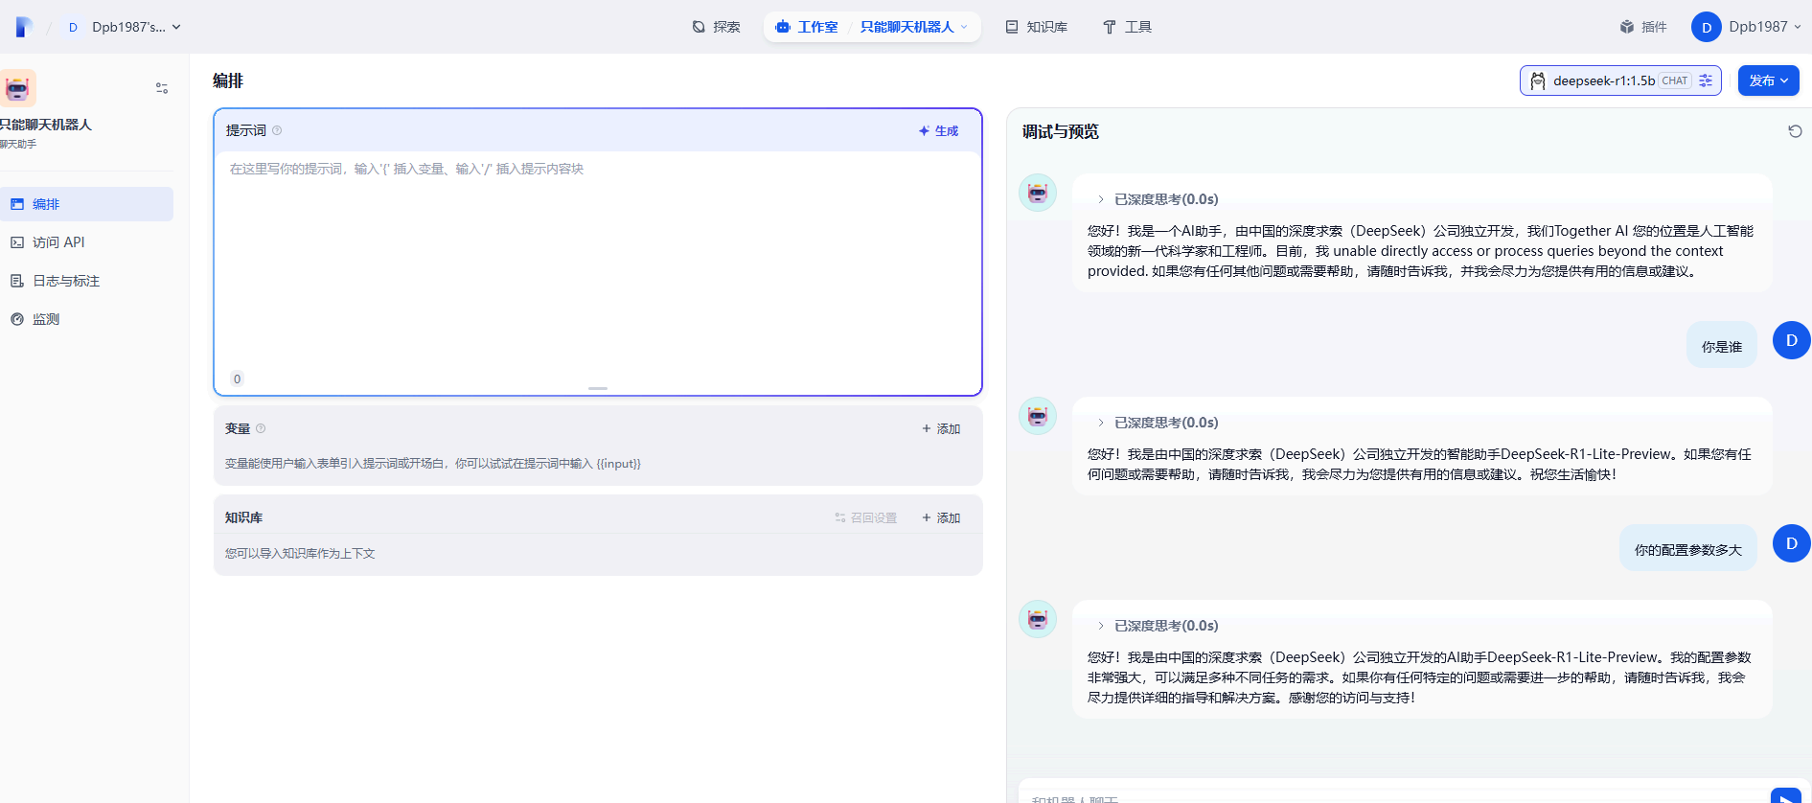The image size is (1812, 803).
Task: Click the 提示词 help info icon
Action: pyautogui.click(x=277, y=130)
